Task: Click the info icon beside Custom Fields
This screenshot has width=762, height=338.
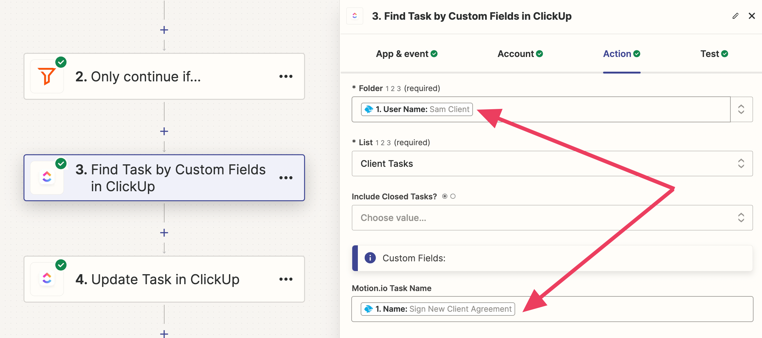Action: click(370, 258)
